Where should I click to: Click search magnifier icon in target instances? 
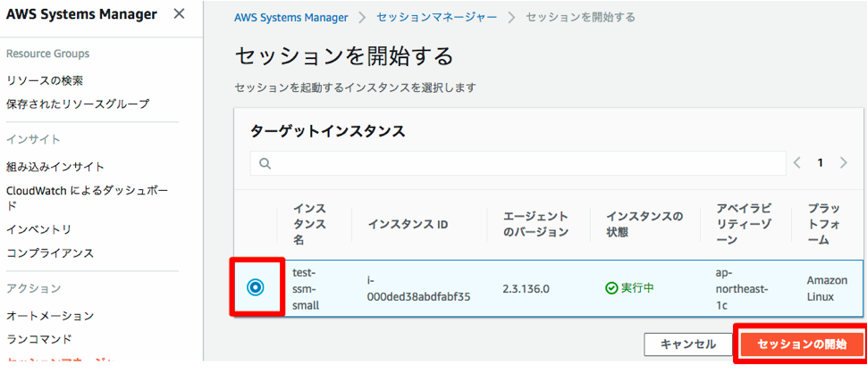pyautogui.click(x=265, y=163)
